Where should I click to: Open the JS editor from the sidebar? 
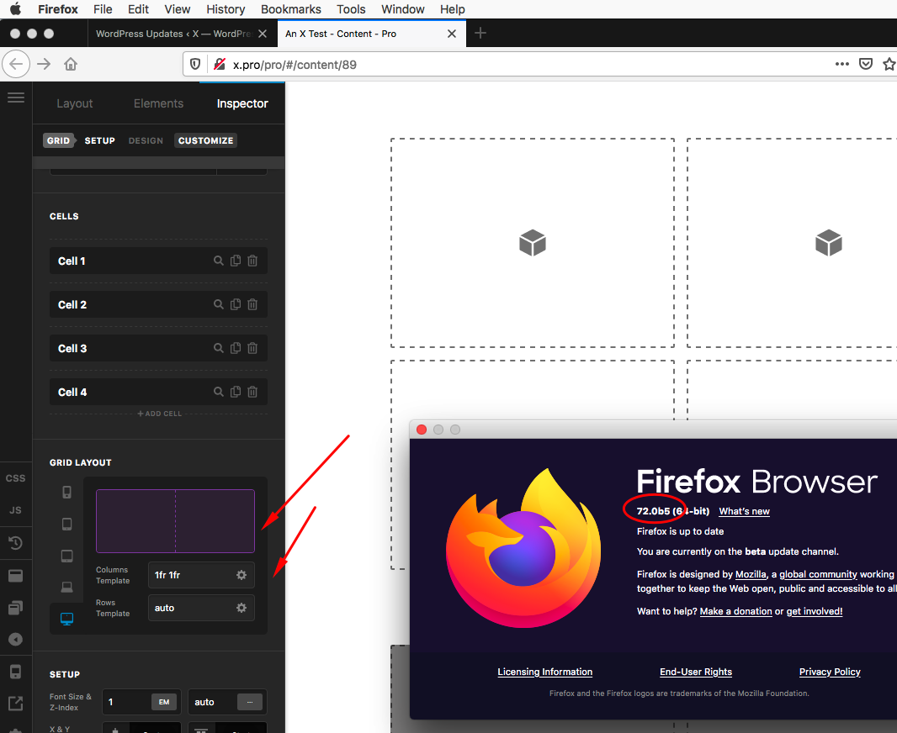click(x=15, y=510)
